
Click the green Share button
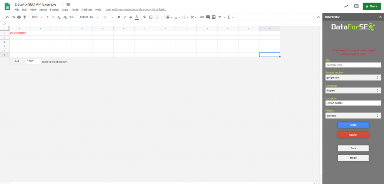372,6
